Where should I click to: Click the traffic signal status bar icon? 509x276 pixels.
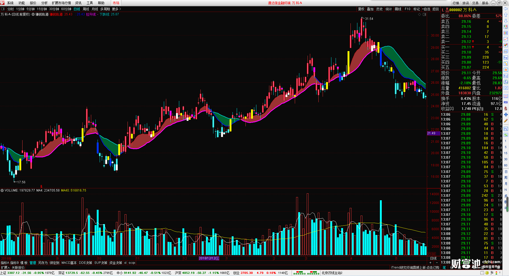[x=496, y=273]
